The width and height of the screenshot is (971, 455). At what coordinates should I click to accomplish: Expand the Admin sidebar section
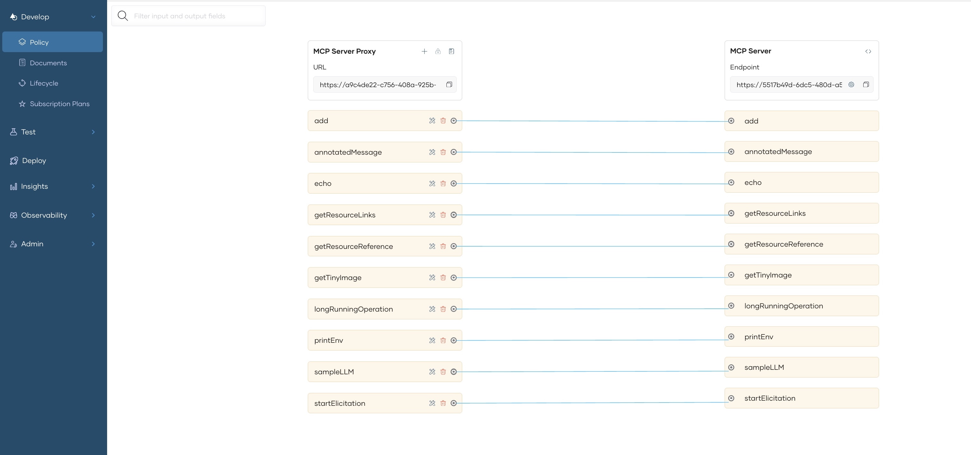click(93, 244)
